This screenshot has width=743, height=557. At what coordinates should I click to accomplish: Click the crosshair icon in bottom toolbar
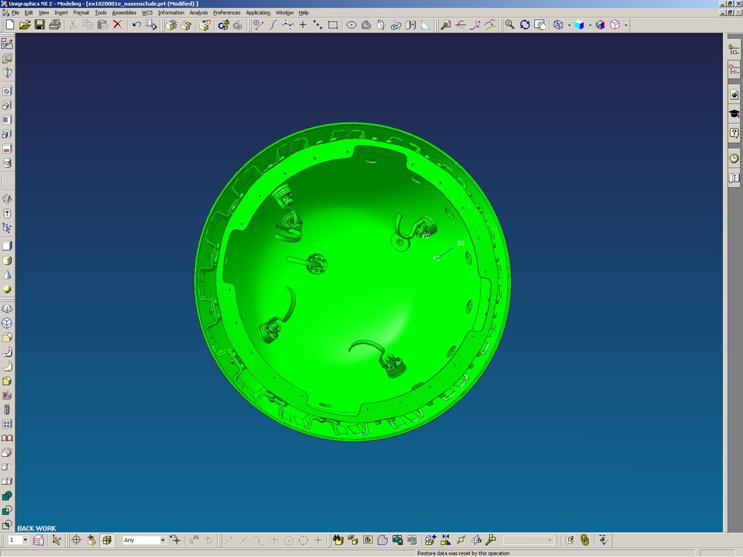tap(77, 540)
